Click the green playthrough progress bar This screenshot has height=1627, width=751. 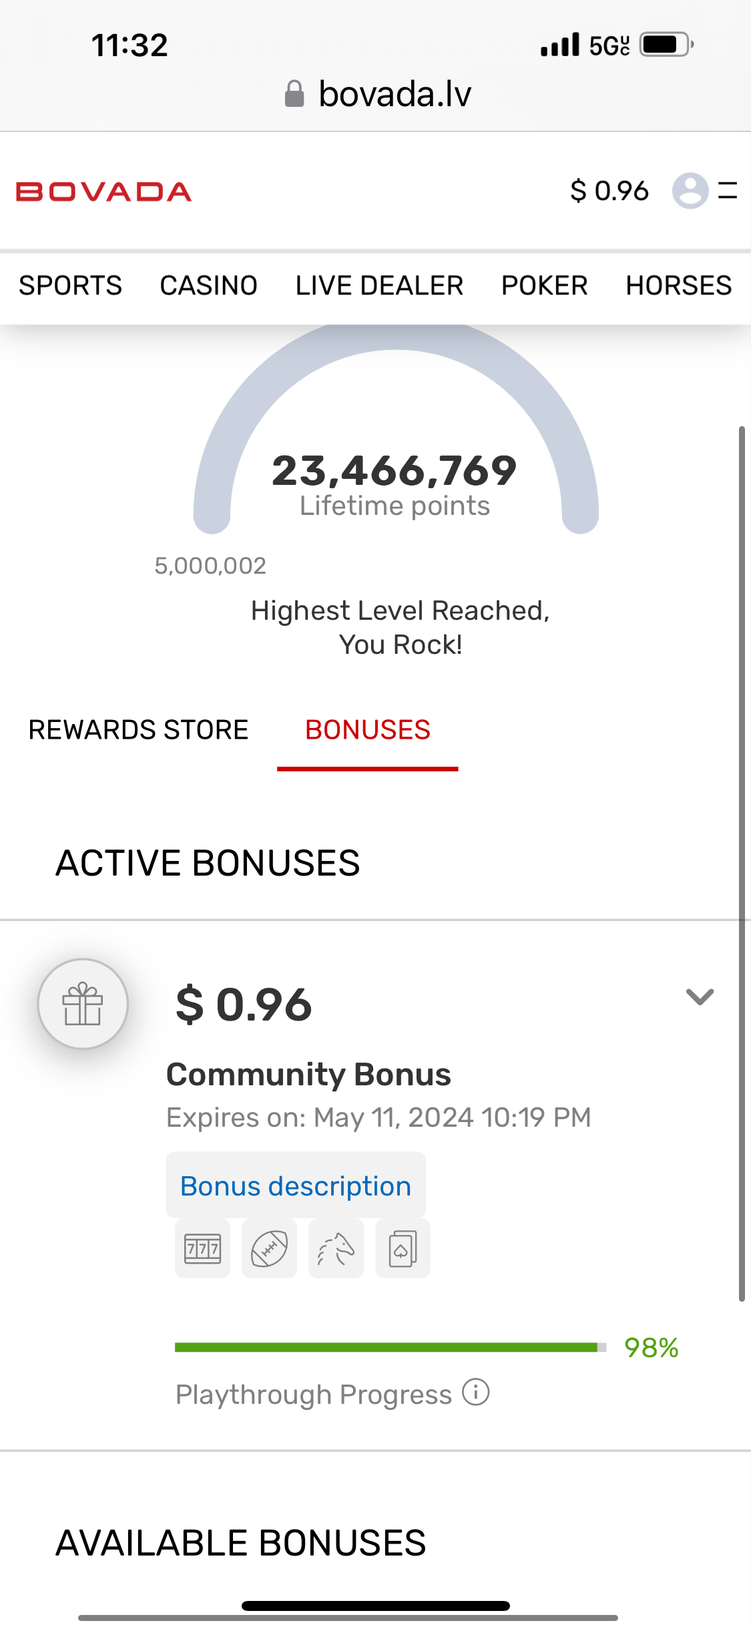(x=387, y=1347)
